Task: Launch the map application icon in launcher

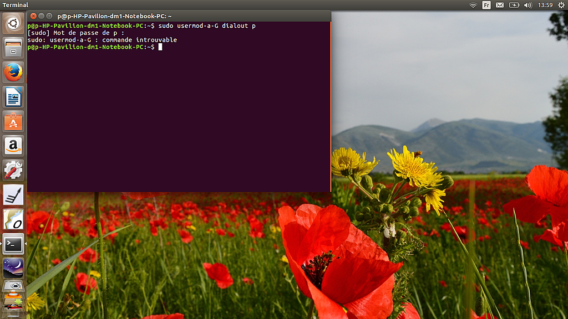Action: [13, 219]
